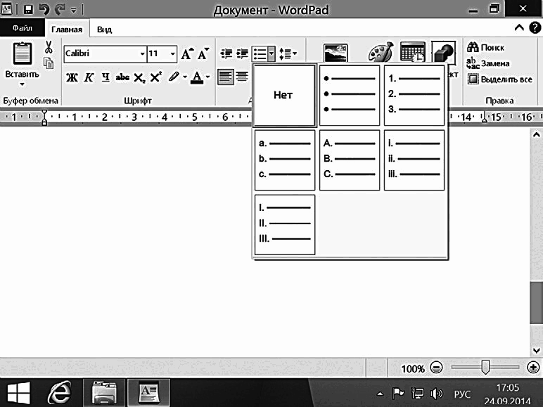
Task: Click the Вставить paste clipboard icon
Action: (23, 53)
